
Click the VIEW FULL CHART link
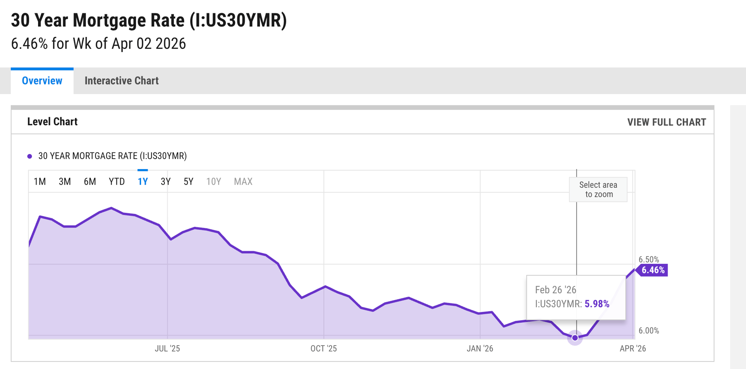(666, 122)
